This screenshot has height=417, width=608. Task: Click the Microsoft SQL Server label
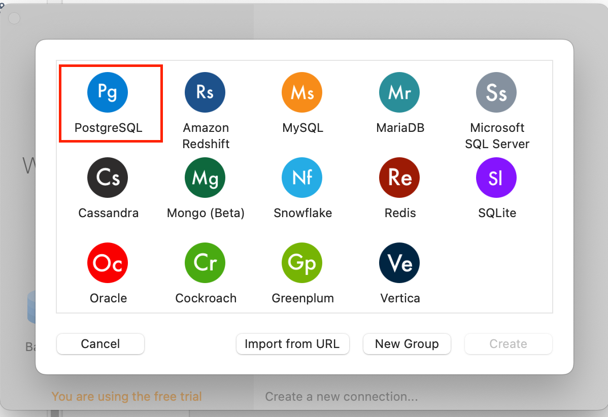click(497, 135)
